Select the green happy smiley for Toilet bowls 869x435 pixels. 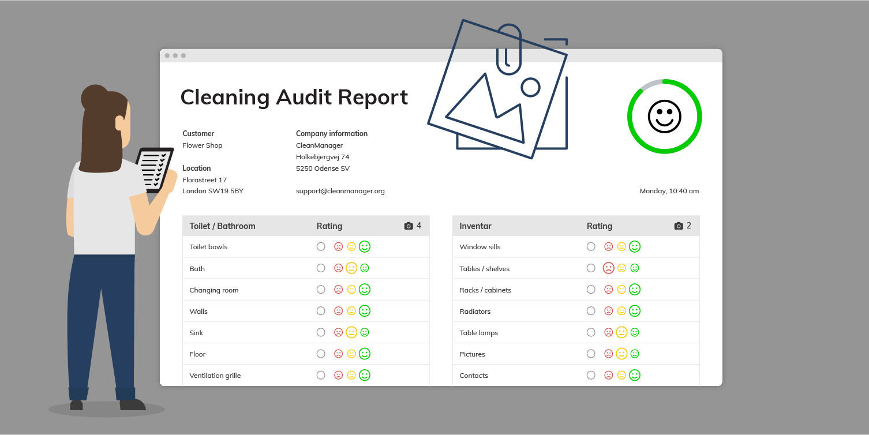coord(365,246)
